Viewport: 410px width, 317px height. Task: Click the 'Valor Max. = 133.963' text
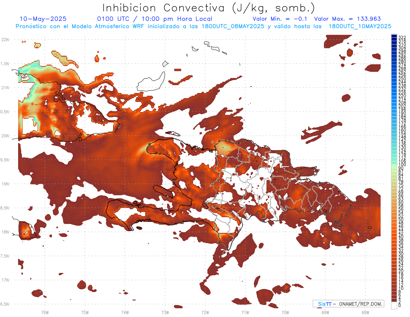tap(347, 19)
